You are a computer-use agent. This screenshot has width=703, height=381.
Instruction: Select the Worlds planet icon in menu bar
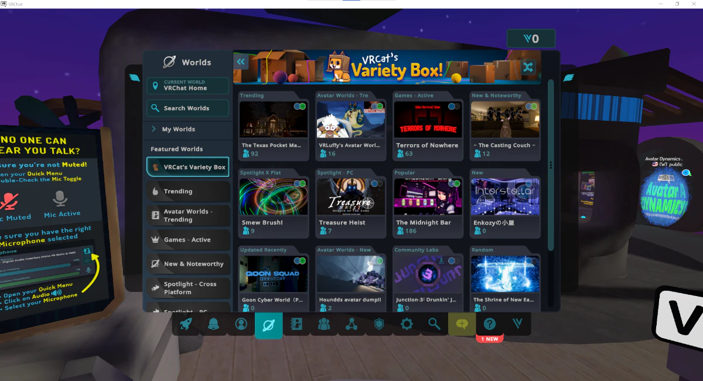[x=268, y=325]
